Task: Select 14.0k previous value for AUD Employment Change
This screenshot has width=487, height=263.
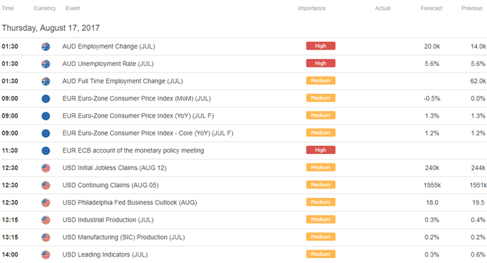Action: (478, 47)
